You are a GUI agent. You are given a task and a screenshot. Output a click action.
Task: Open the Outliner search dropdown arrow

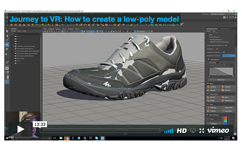(x=40, y=34)
